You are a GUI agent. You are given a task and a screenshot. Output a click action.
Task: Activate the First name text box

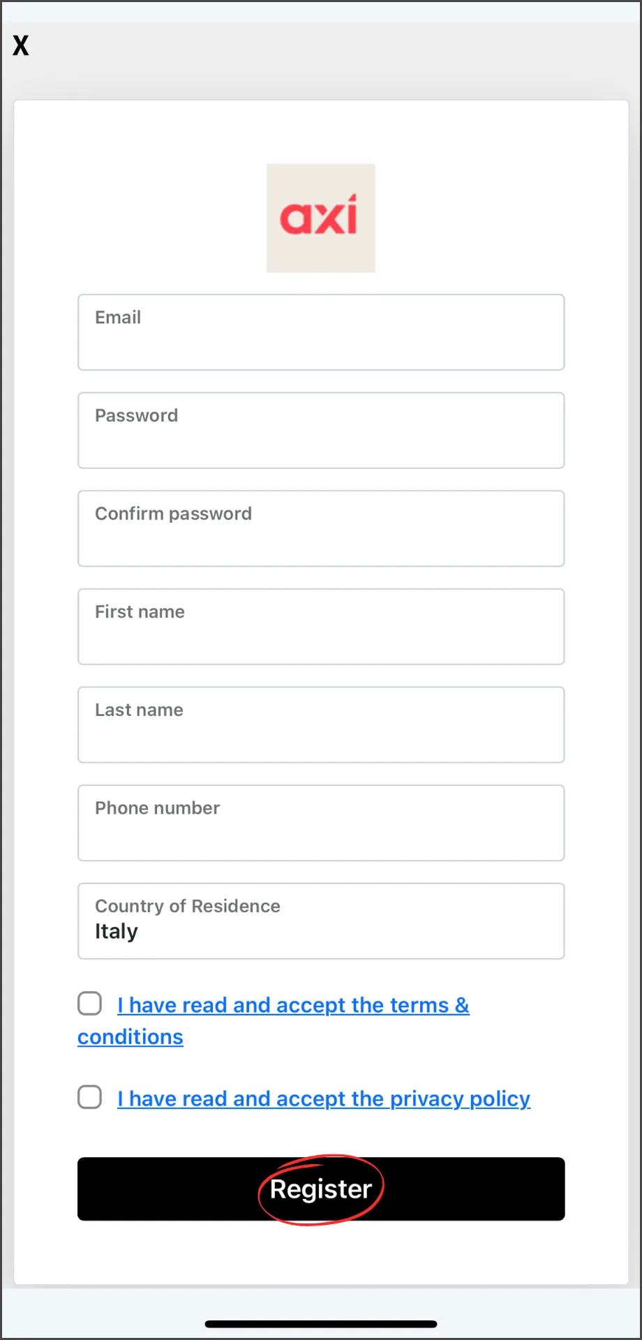coord(321,627)
